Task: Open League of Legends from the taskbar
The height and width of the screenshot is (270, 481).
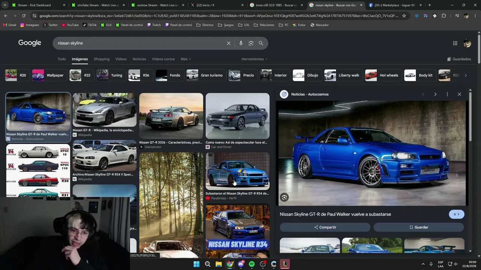Action: coord(285,264)
